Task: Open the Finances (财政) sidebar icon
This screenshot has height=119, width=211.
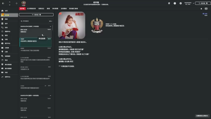Action: click(x=2, y=72)
